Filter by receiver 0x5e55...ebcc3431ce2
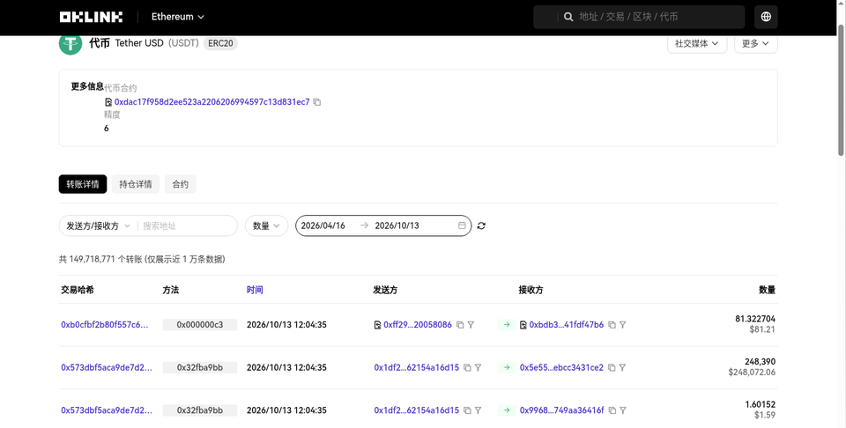Screen dimensions: 846x428 coord(623,367)
